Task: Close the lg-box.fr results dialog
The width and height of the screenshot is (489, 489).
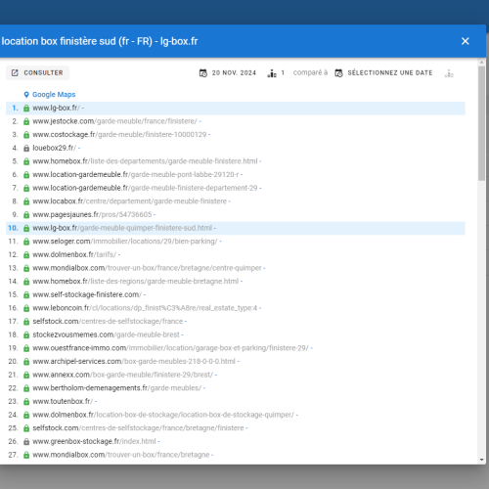Action: tap(466, 41)
